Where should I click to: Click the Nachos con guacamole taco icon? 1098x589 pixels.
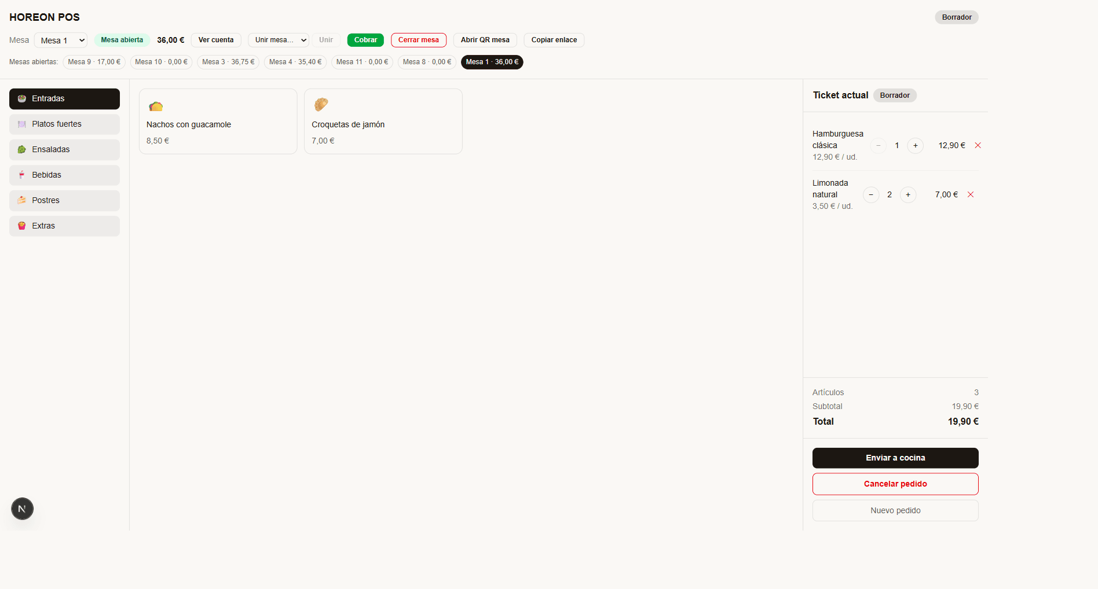click(156, 106)
